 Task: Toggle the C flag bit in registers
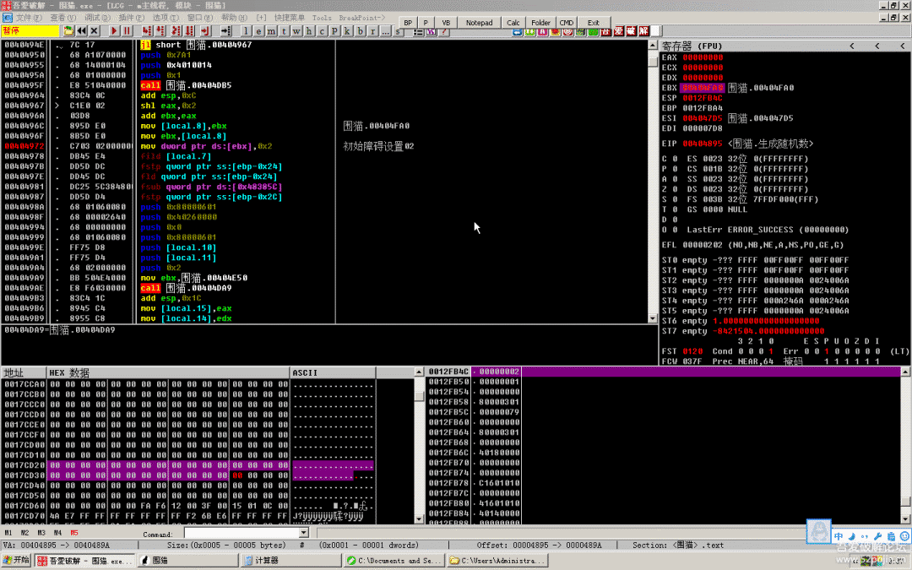(674, 159)
